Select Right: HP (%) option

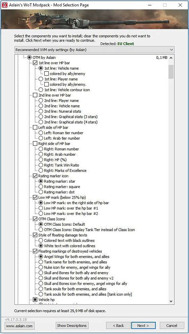pyautogui.click(x=41, y=160)
